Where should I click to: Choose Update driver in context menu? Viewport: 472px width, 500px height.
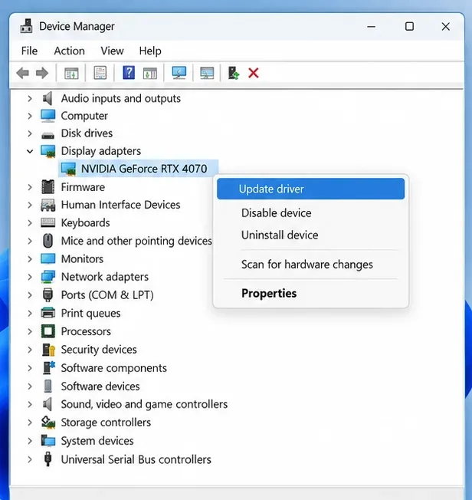tap(311, 189)
